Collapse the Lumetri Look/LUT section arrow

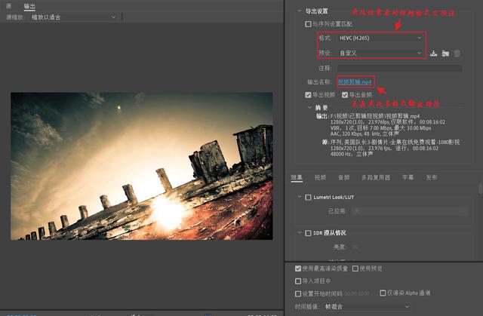(x=298, y=197)
